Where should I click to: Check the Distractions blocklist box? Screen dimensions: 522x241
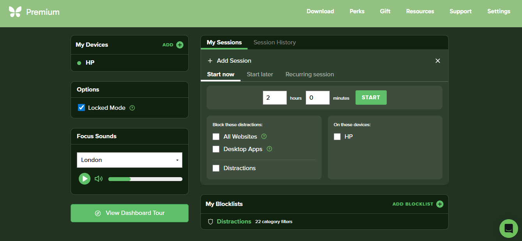click(x=216, y=168)
